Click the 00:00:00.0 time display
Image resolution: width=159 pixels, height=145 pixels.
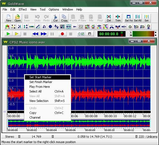[x=111, y=34]
